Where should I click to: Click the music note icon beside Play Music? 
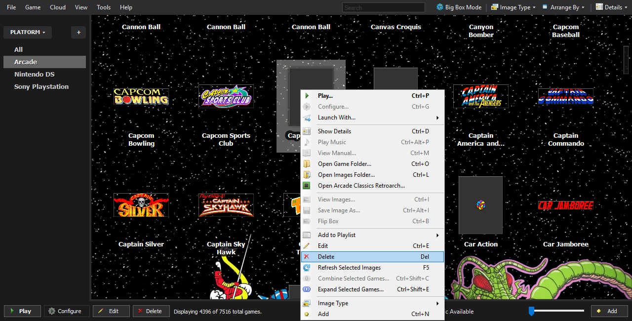point(307,142)
